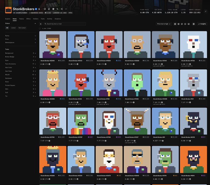The image size is (210, 185).
Task: Expand the Broker Badge trait filter
Action: coord(20,57)
